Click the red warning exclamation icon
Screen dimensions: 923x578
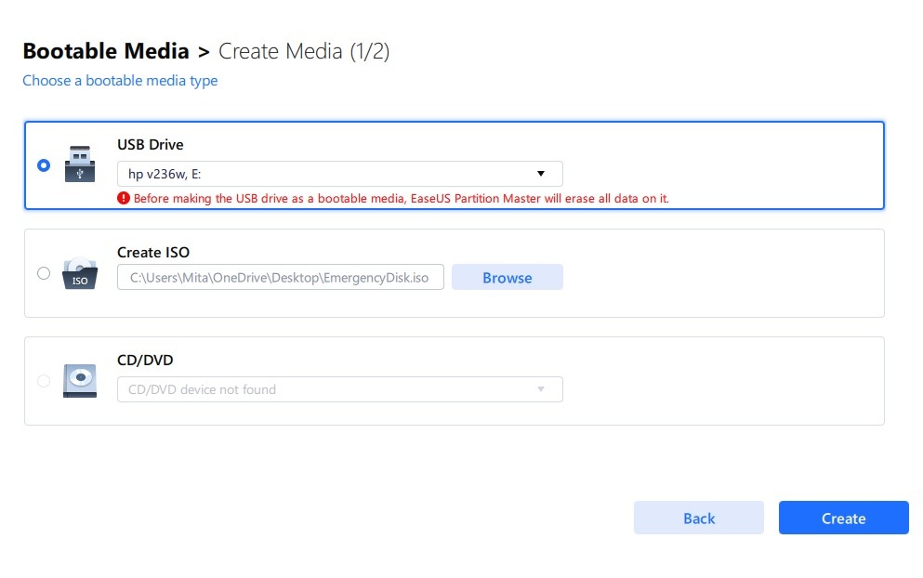click(x=122, y=197)
